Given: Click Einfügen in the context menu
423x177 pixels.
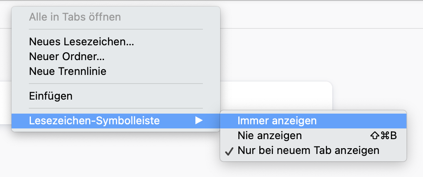Looking at the screenshot, I should pos(51,96).
